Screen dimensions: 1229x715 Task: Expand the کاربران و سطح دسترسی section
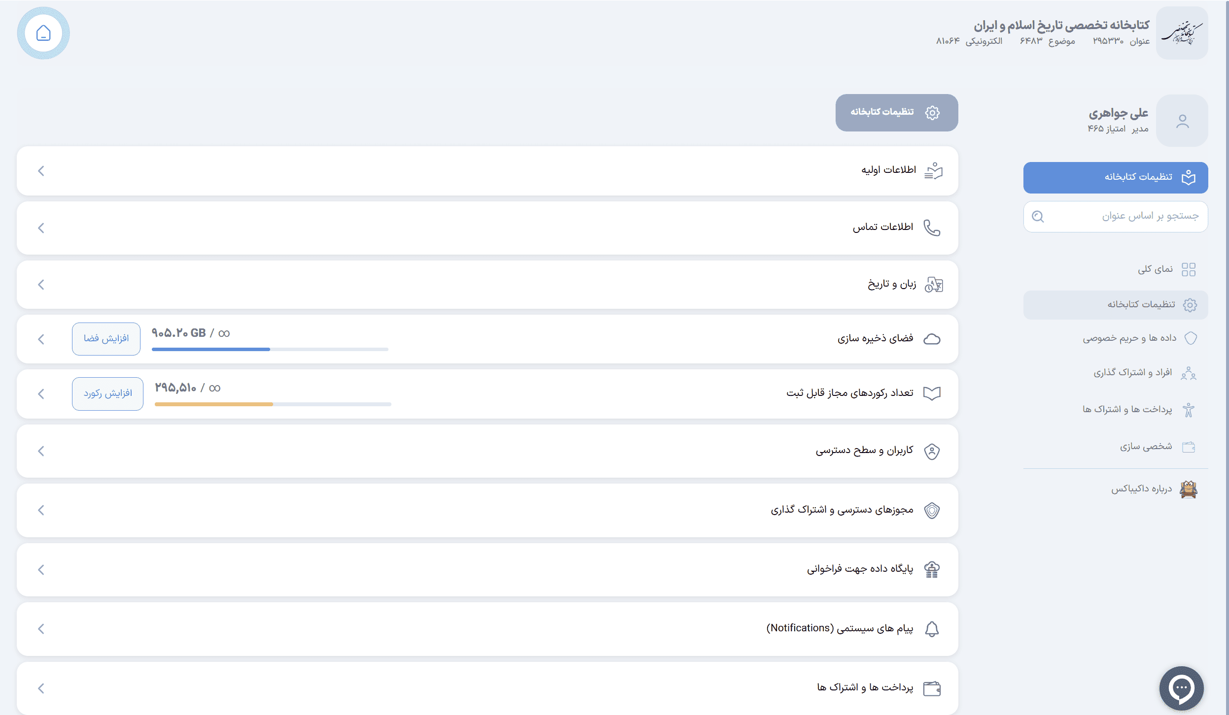41,451
